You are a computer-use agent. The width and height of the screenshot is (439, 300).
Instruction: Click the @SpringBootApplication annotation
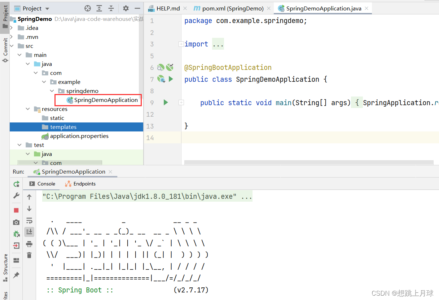228,67
